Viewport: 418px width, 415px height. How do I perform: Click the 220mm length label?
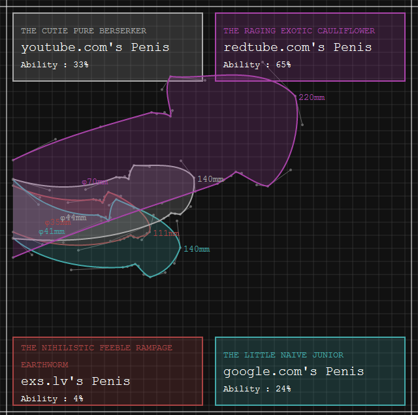tap(312, 97)
